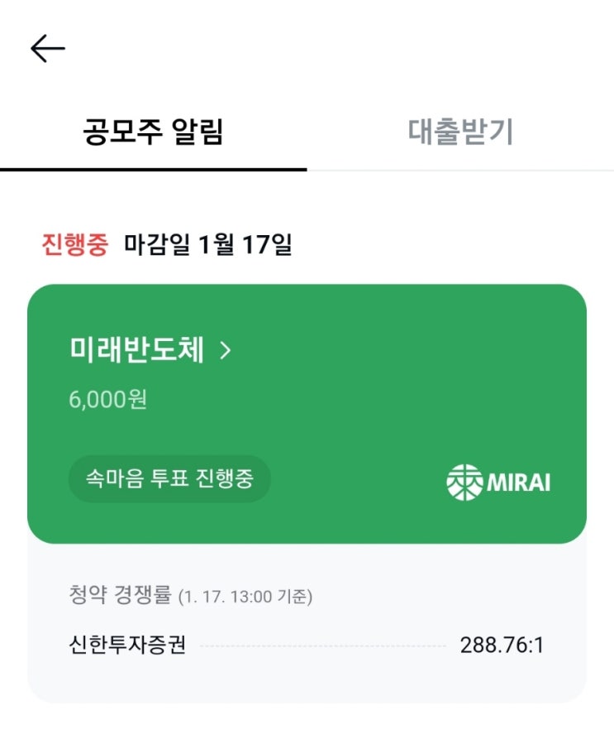614x730 pixels.
Task: Click the MIRAI brand wordmark text
Action: point(518,483)
